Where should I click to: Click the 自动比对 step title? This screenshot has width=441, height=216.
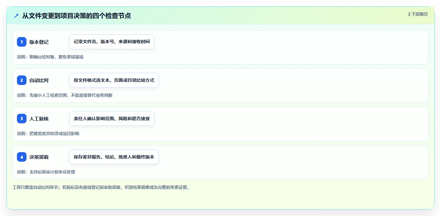coord(39,80)
